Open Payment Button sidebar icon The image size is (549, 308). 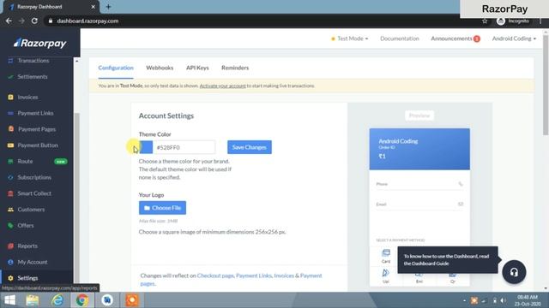[10, 145]
